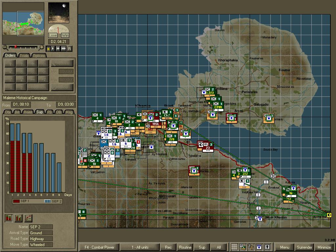Switch to the Tools tab
The image size is (336, 252).
(24, 55)
